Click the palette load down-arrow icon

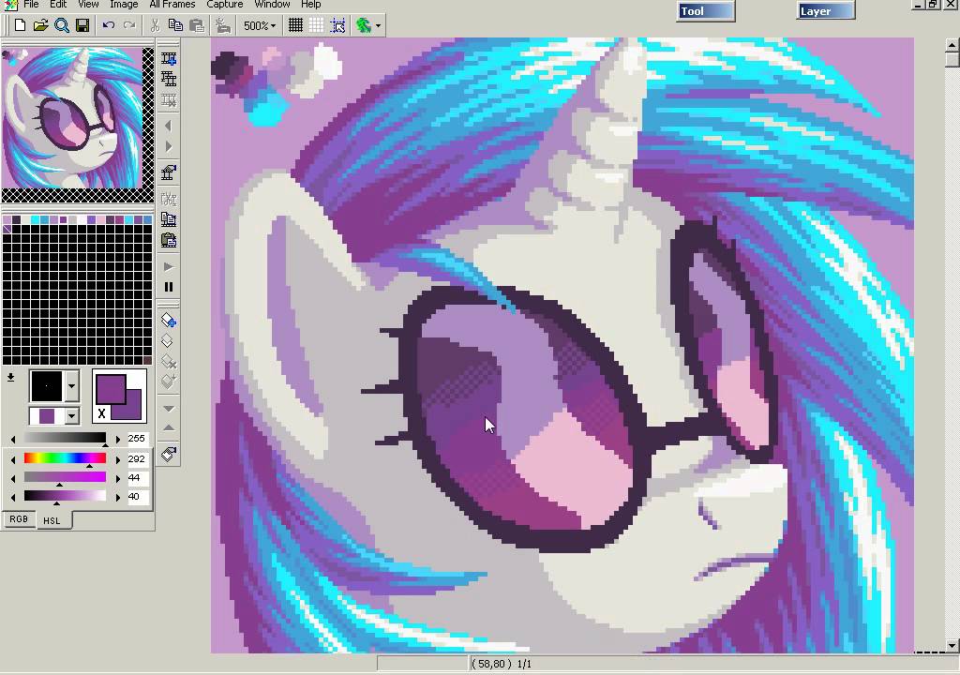(10, 378)
